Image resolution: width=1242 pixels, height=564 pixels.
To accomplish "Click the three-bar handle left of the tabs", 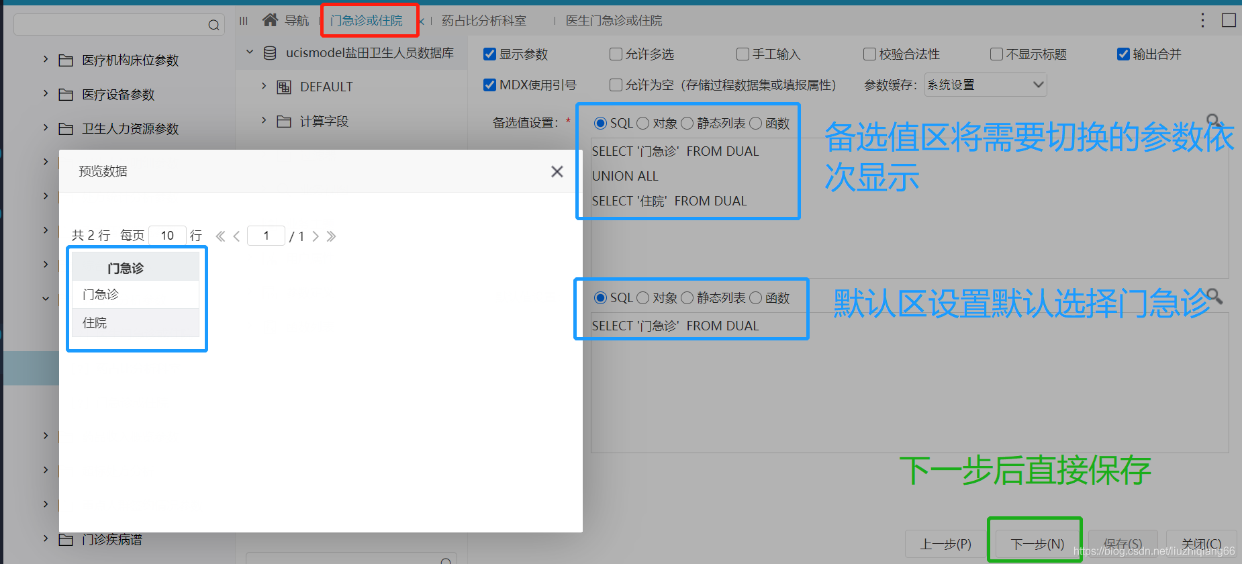I will pos(244,21).
